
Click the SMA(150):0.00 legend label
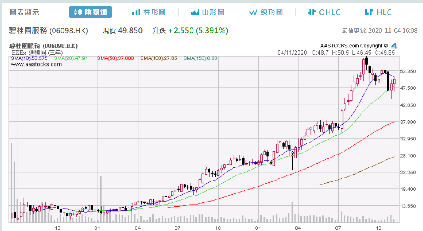[201, 58]
